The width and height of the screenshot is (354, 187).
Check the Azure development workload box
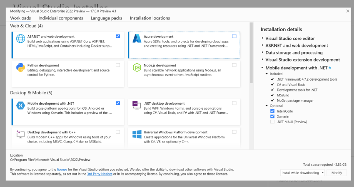point(234,36)
